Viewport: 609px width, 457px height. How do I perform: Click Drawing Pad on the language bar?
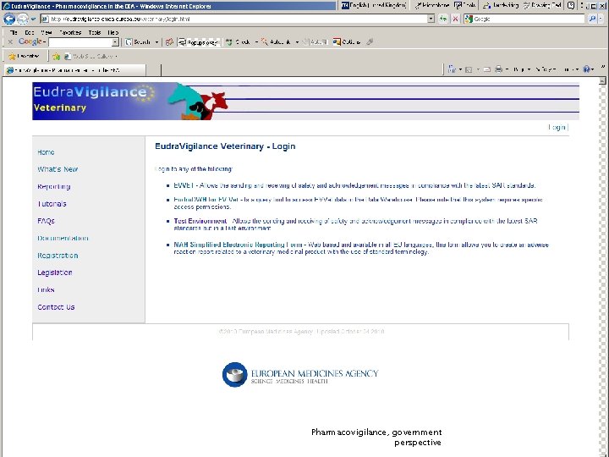(542, 5)
